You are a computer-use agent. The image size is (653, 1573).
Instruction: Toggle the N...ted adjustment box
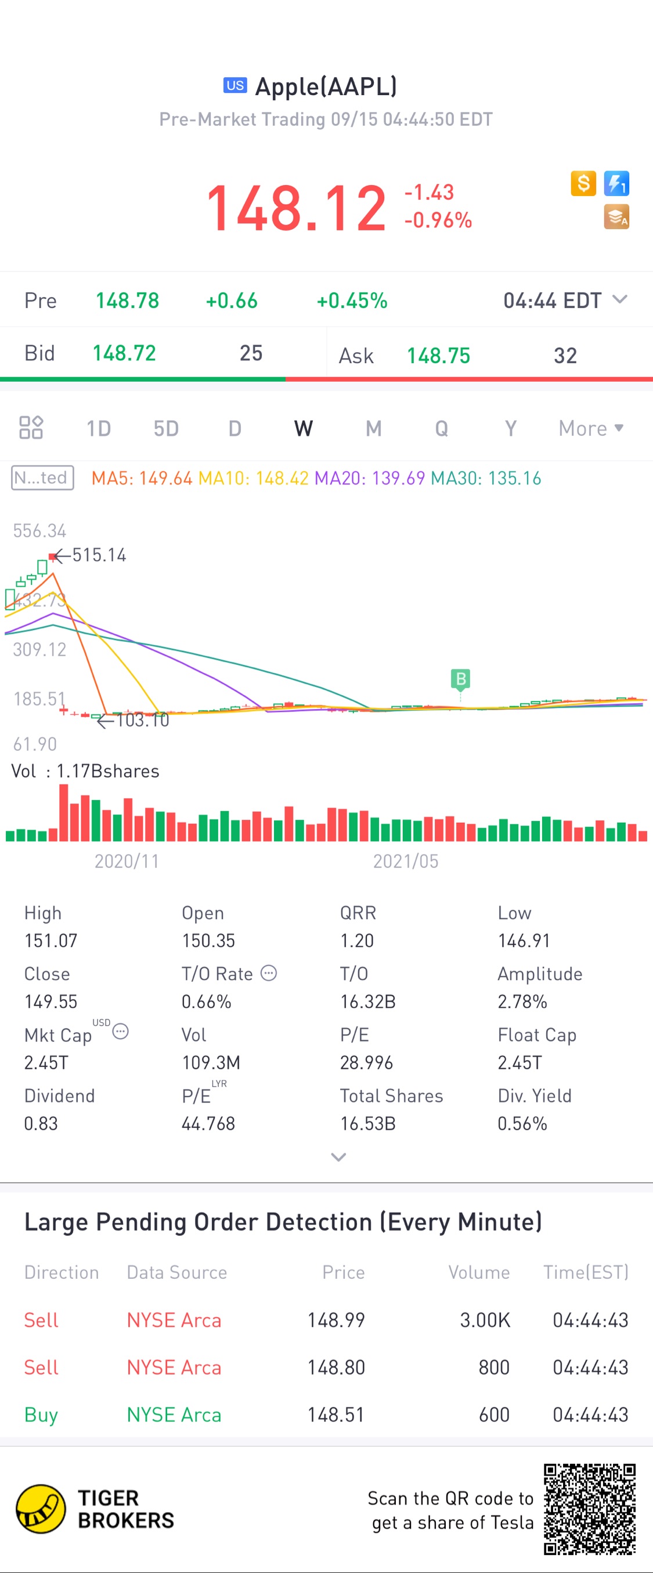tap(43, 478)
